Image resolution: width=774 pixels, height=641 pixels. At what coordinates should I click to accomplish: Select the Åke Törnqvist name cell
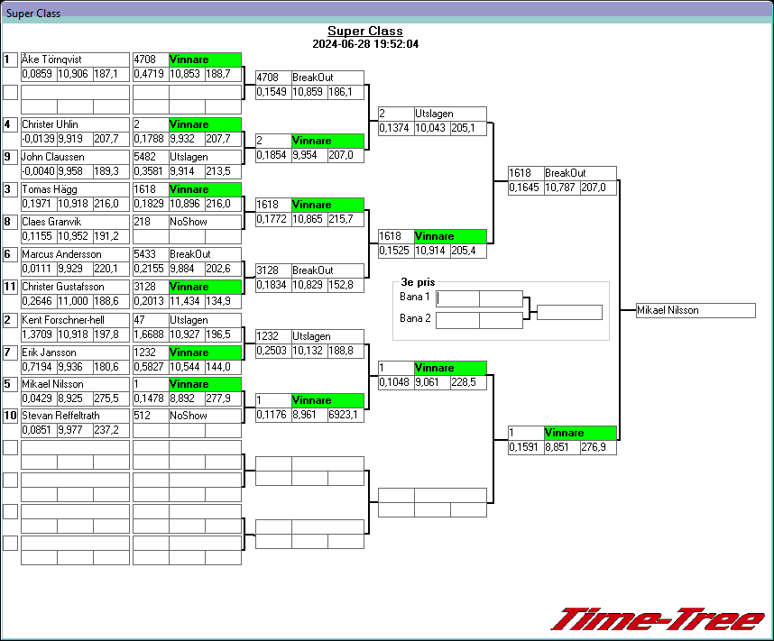pos(75,60)
